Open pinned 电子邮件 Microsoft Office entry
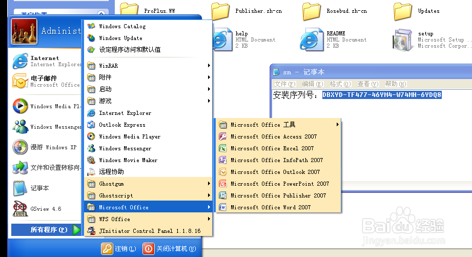472x257 pixels. tap(46, 82)
